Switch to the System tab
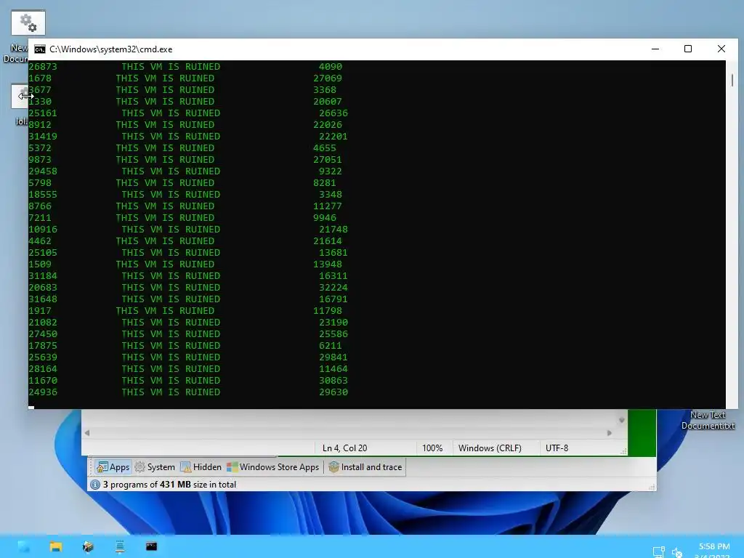Image resolution: width=744 pixels, height=558 pixels. 155,467
